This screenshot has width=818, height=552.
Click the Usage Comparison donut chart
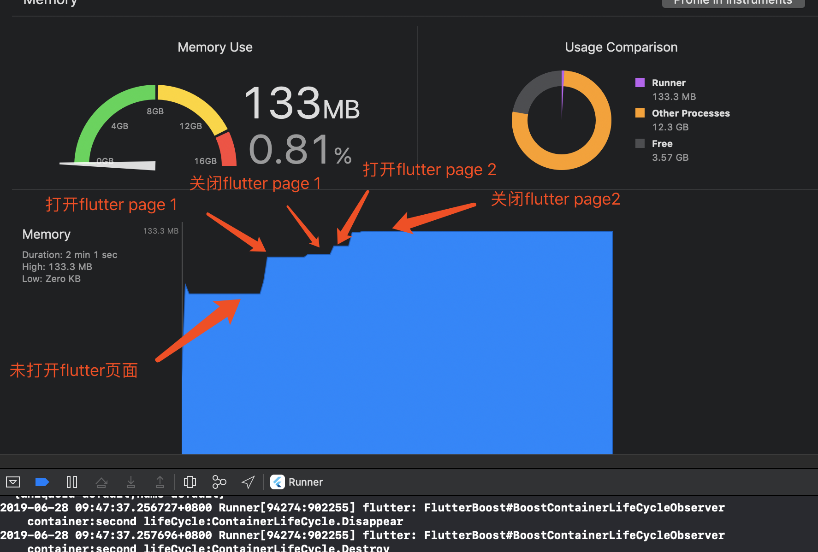561,120
